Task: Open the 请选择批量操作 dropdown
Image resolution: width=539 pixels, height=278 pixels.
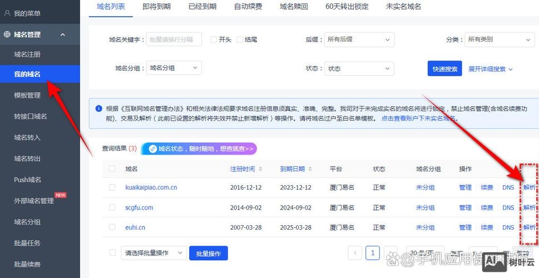Action: pyautogui.click(x=154, y=254)
